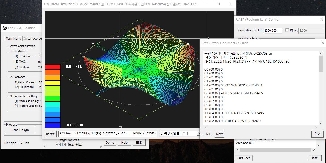326x163 pixels.
Task: Click the R(mm) value field
Action: pyautogui.click(x=311, y=30)
